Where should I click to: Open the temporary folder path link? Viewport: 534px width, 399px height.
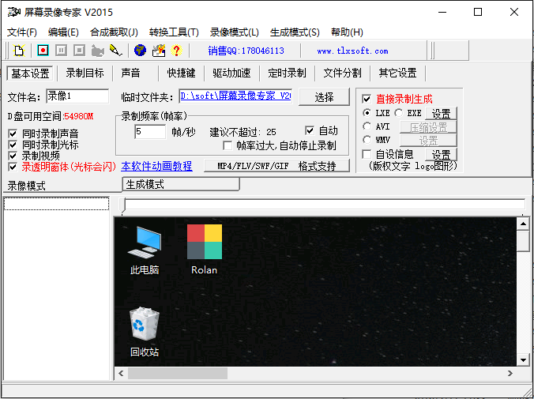pos(235,96)
